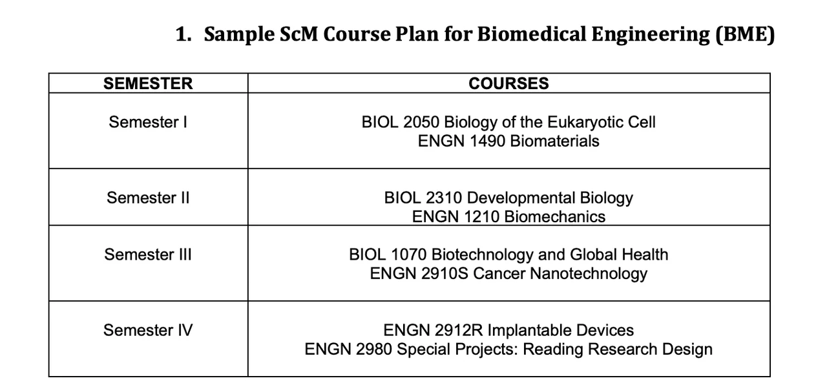Select the Semester III row label

point(148,254)
